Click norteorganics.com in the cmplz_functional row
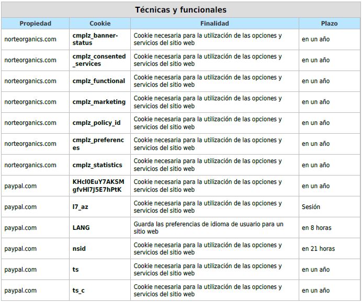The height and width of the screenshot is (303, 362). [30, 81]
